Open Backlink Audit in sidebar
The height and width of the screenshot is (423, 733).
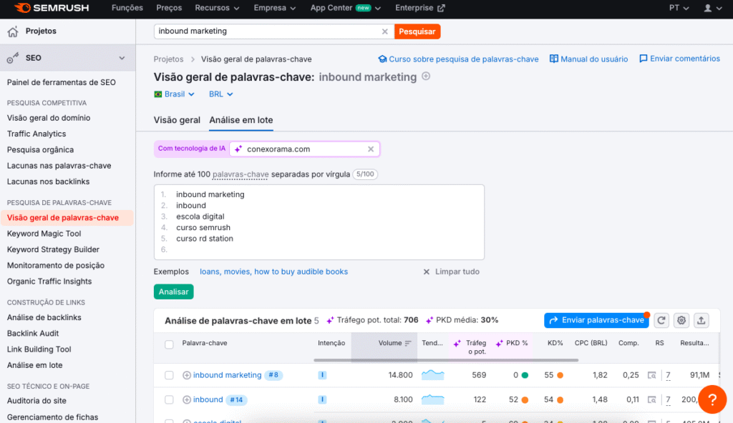[x=33, y=334]
